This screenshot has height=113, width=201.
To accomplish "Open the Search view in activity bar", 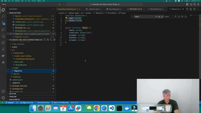I will tap(3, 16).
